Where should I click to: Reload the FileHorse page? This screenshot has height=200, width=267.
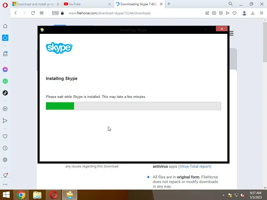coord(33,13)
